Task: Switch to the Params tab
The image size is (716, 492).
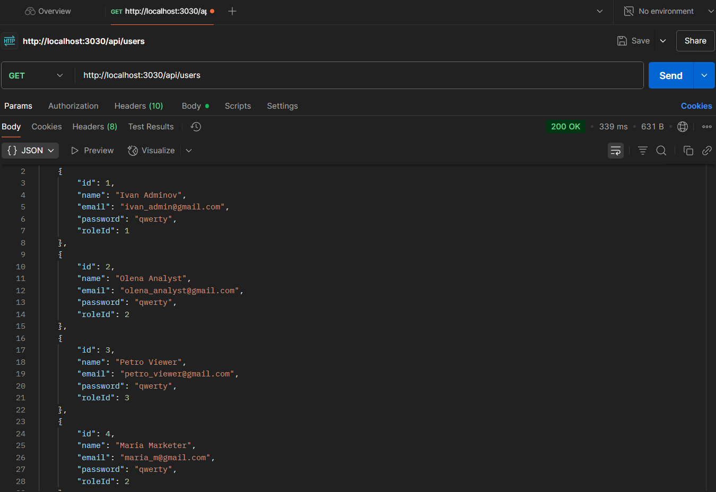Action: click(18, 106)
